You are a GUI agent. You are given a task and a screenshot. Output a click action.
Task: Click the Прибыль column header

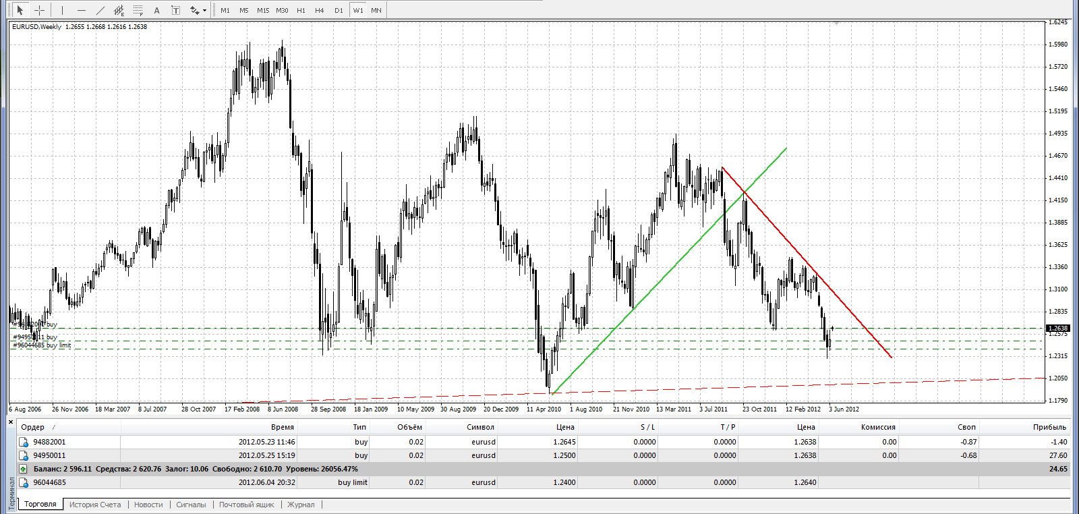1049,427
